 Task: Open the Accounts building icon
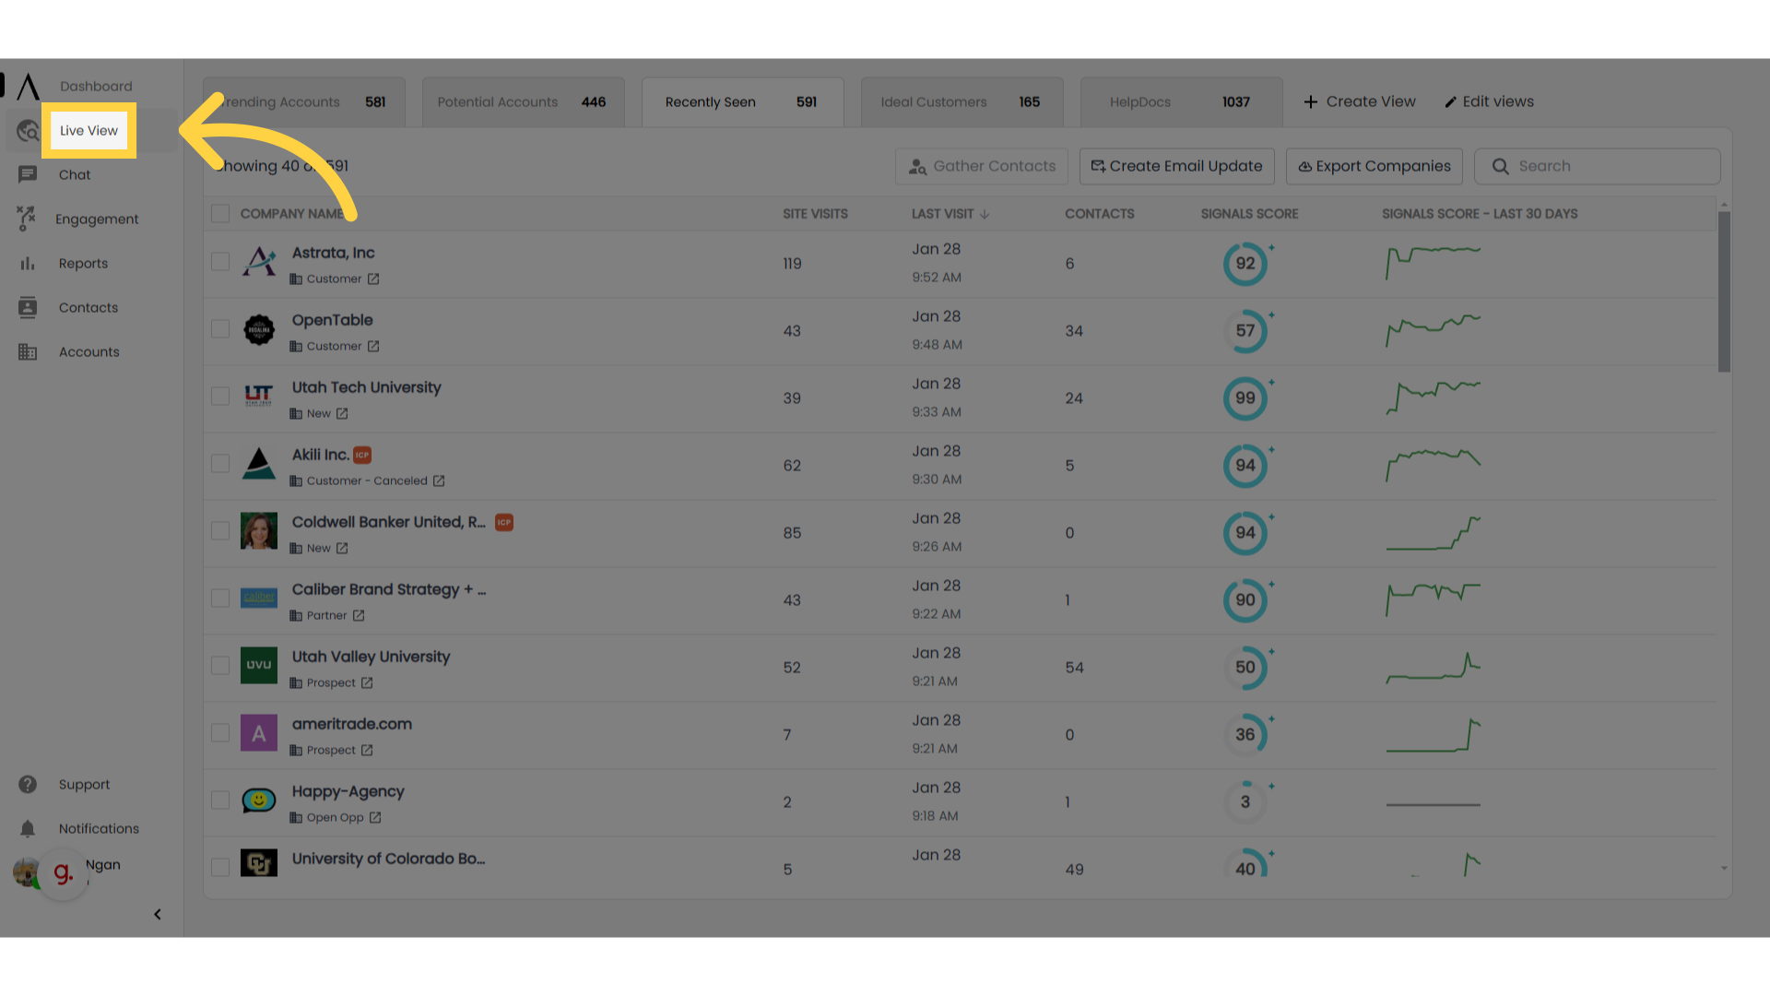(x=28, y=351)
